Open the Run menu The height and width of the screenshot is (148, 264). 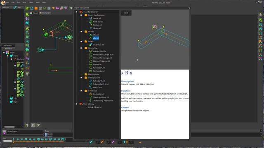25,2
